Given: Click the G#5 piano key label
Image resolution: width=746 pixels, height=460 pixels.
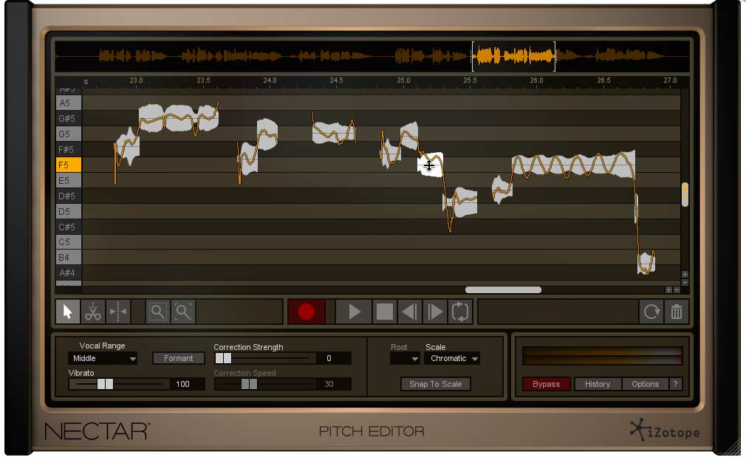Looking at the screenshot, I should (x=69, y=118).
